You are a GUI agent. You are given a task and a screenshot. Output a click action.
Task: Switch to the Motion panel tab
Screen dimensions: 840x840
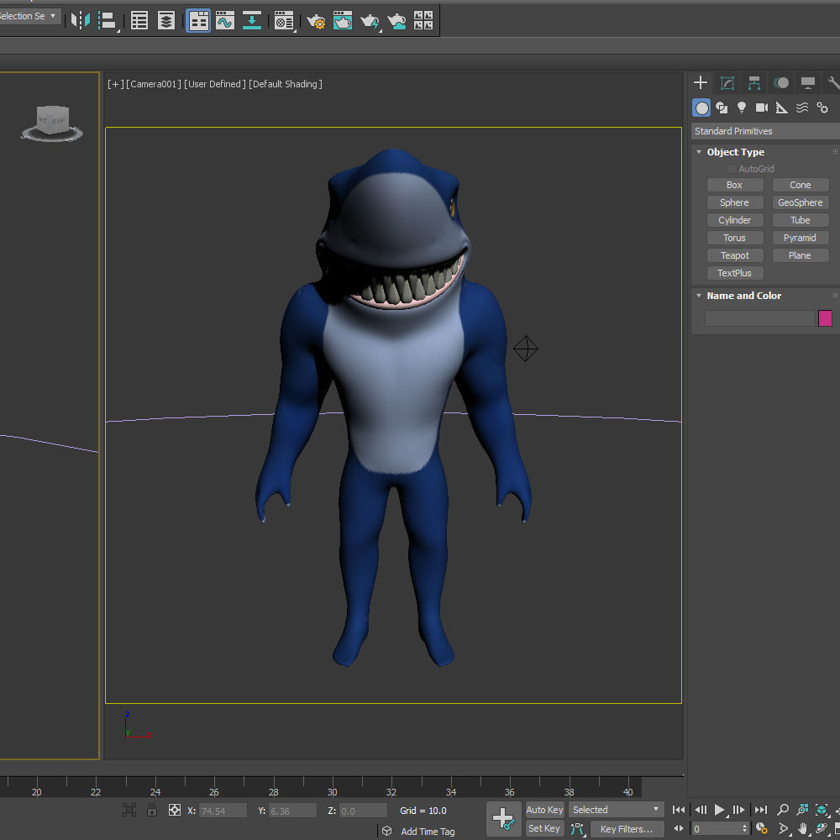pyautogui.click(x=780, y=82)
